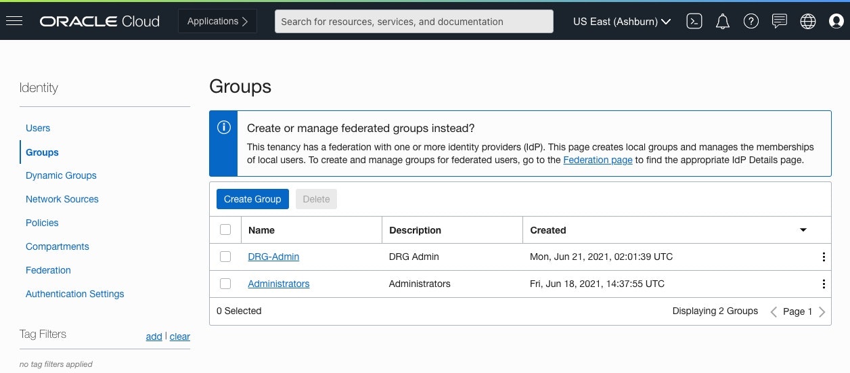Check the select-all groups checkbox

pos(225,230)
